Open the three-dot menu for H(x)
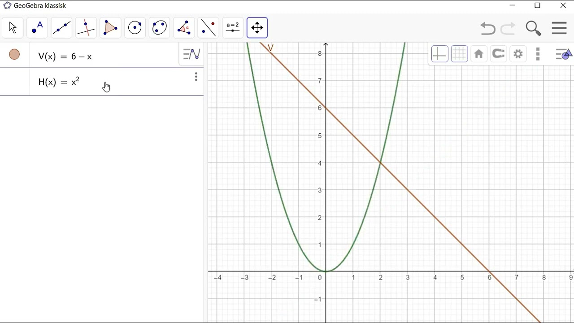This screenshot has width=574, height=323. point(196,77)
